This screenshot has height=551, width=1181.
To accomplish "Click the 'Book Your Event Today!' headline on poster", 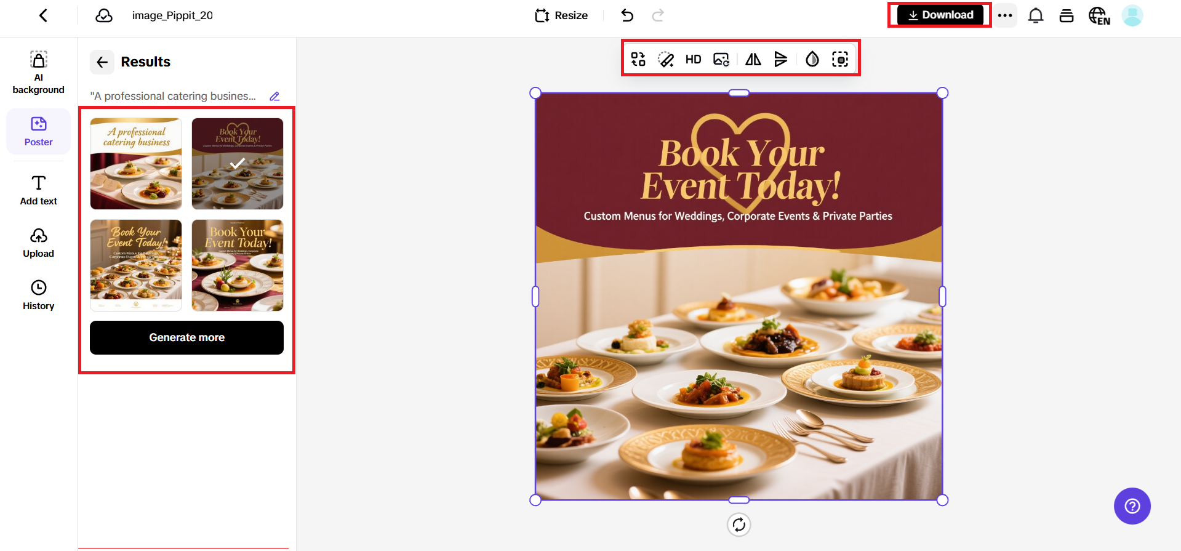I will click(741, 170).
